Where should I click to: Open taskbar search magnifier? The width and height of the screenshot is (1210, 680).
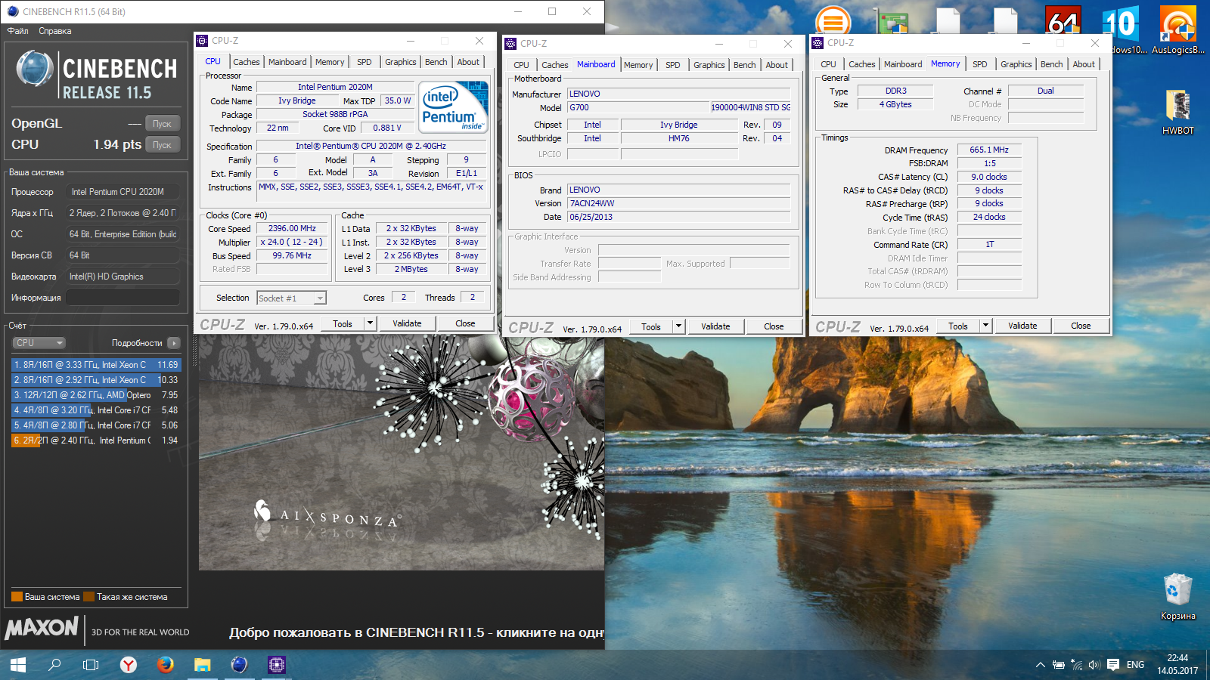(54, 665)
